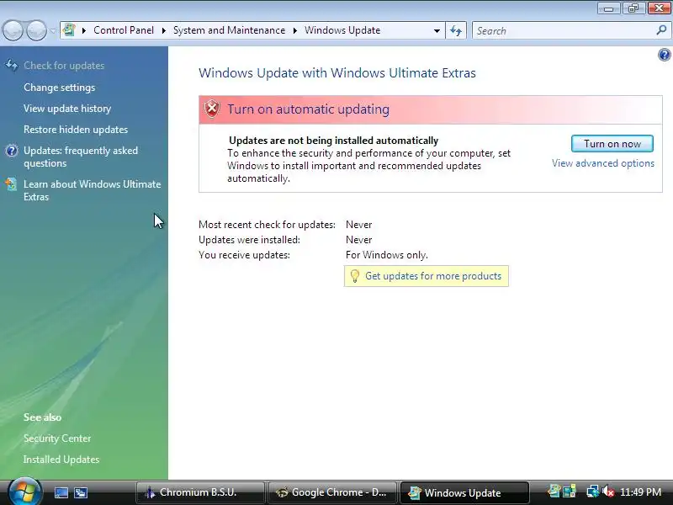Screen dimensions: 673x505
Task: Click the Control Panel icon in address bar
Action: pyautogui.click(x=69, y=30)
